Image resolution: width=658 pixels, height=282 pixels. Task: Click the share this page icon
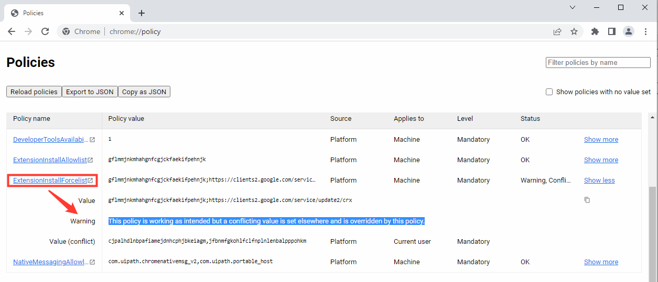(x=557, y=31)
